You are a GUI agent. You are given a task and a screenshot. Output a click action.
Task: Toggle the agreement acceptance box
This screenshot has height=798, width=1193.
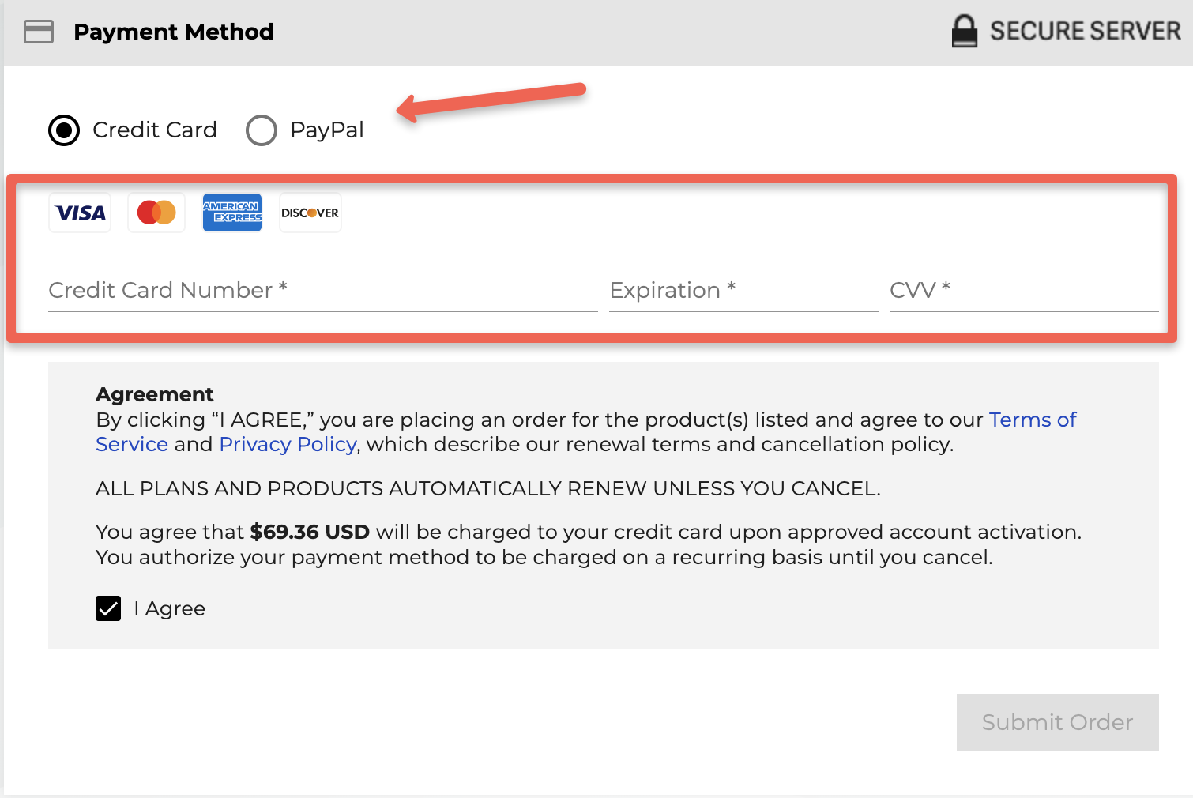point(107,608)
